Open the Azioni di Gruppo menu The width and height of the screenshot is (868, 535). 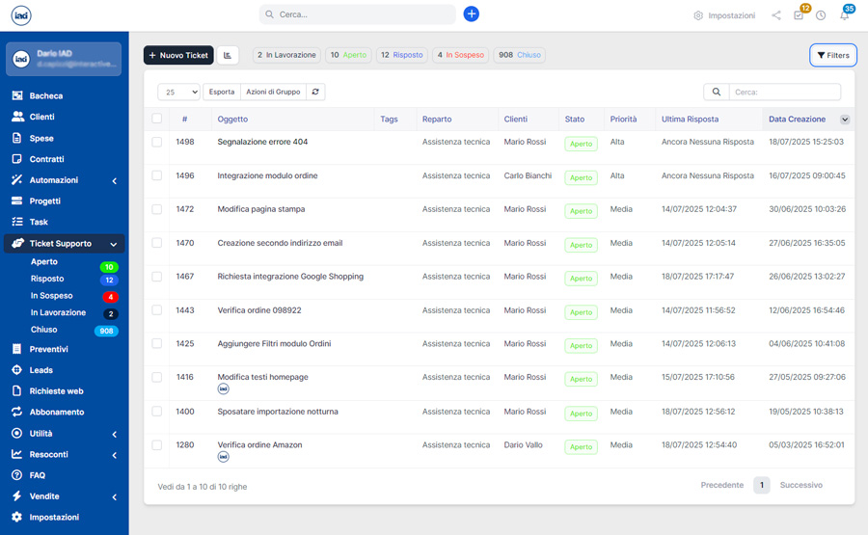pos(273,92)
